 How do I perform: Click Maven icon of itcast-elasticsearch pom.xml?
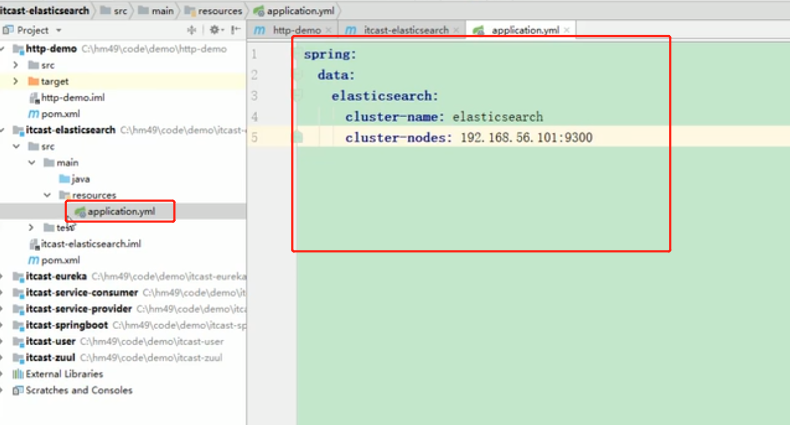[x=33, y=260]
